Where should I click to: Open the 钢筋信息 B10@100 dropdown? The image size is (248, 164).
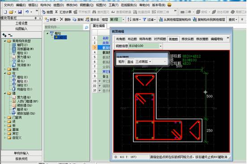click(x=161, y=46)
